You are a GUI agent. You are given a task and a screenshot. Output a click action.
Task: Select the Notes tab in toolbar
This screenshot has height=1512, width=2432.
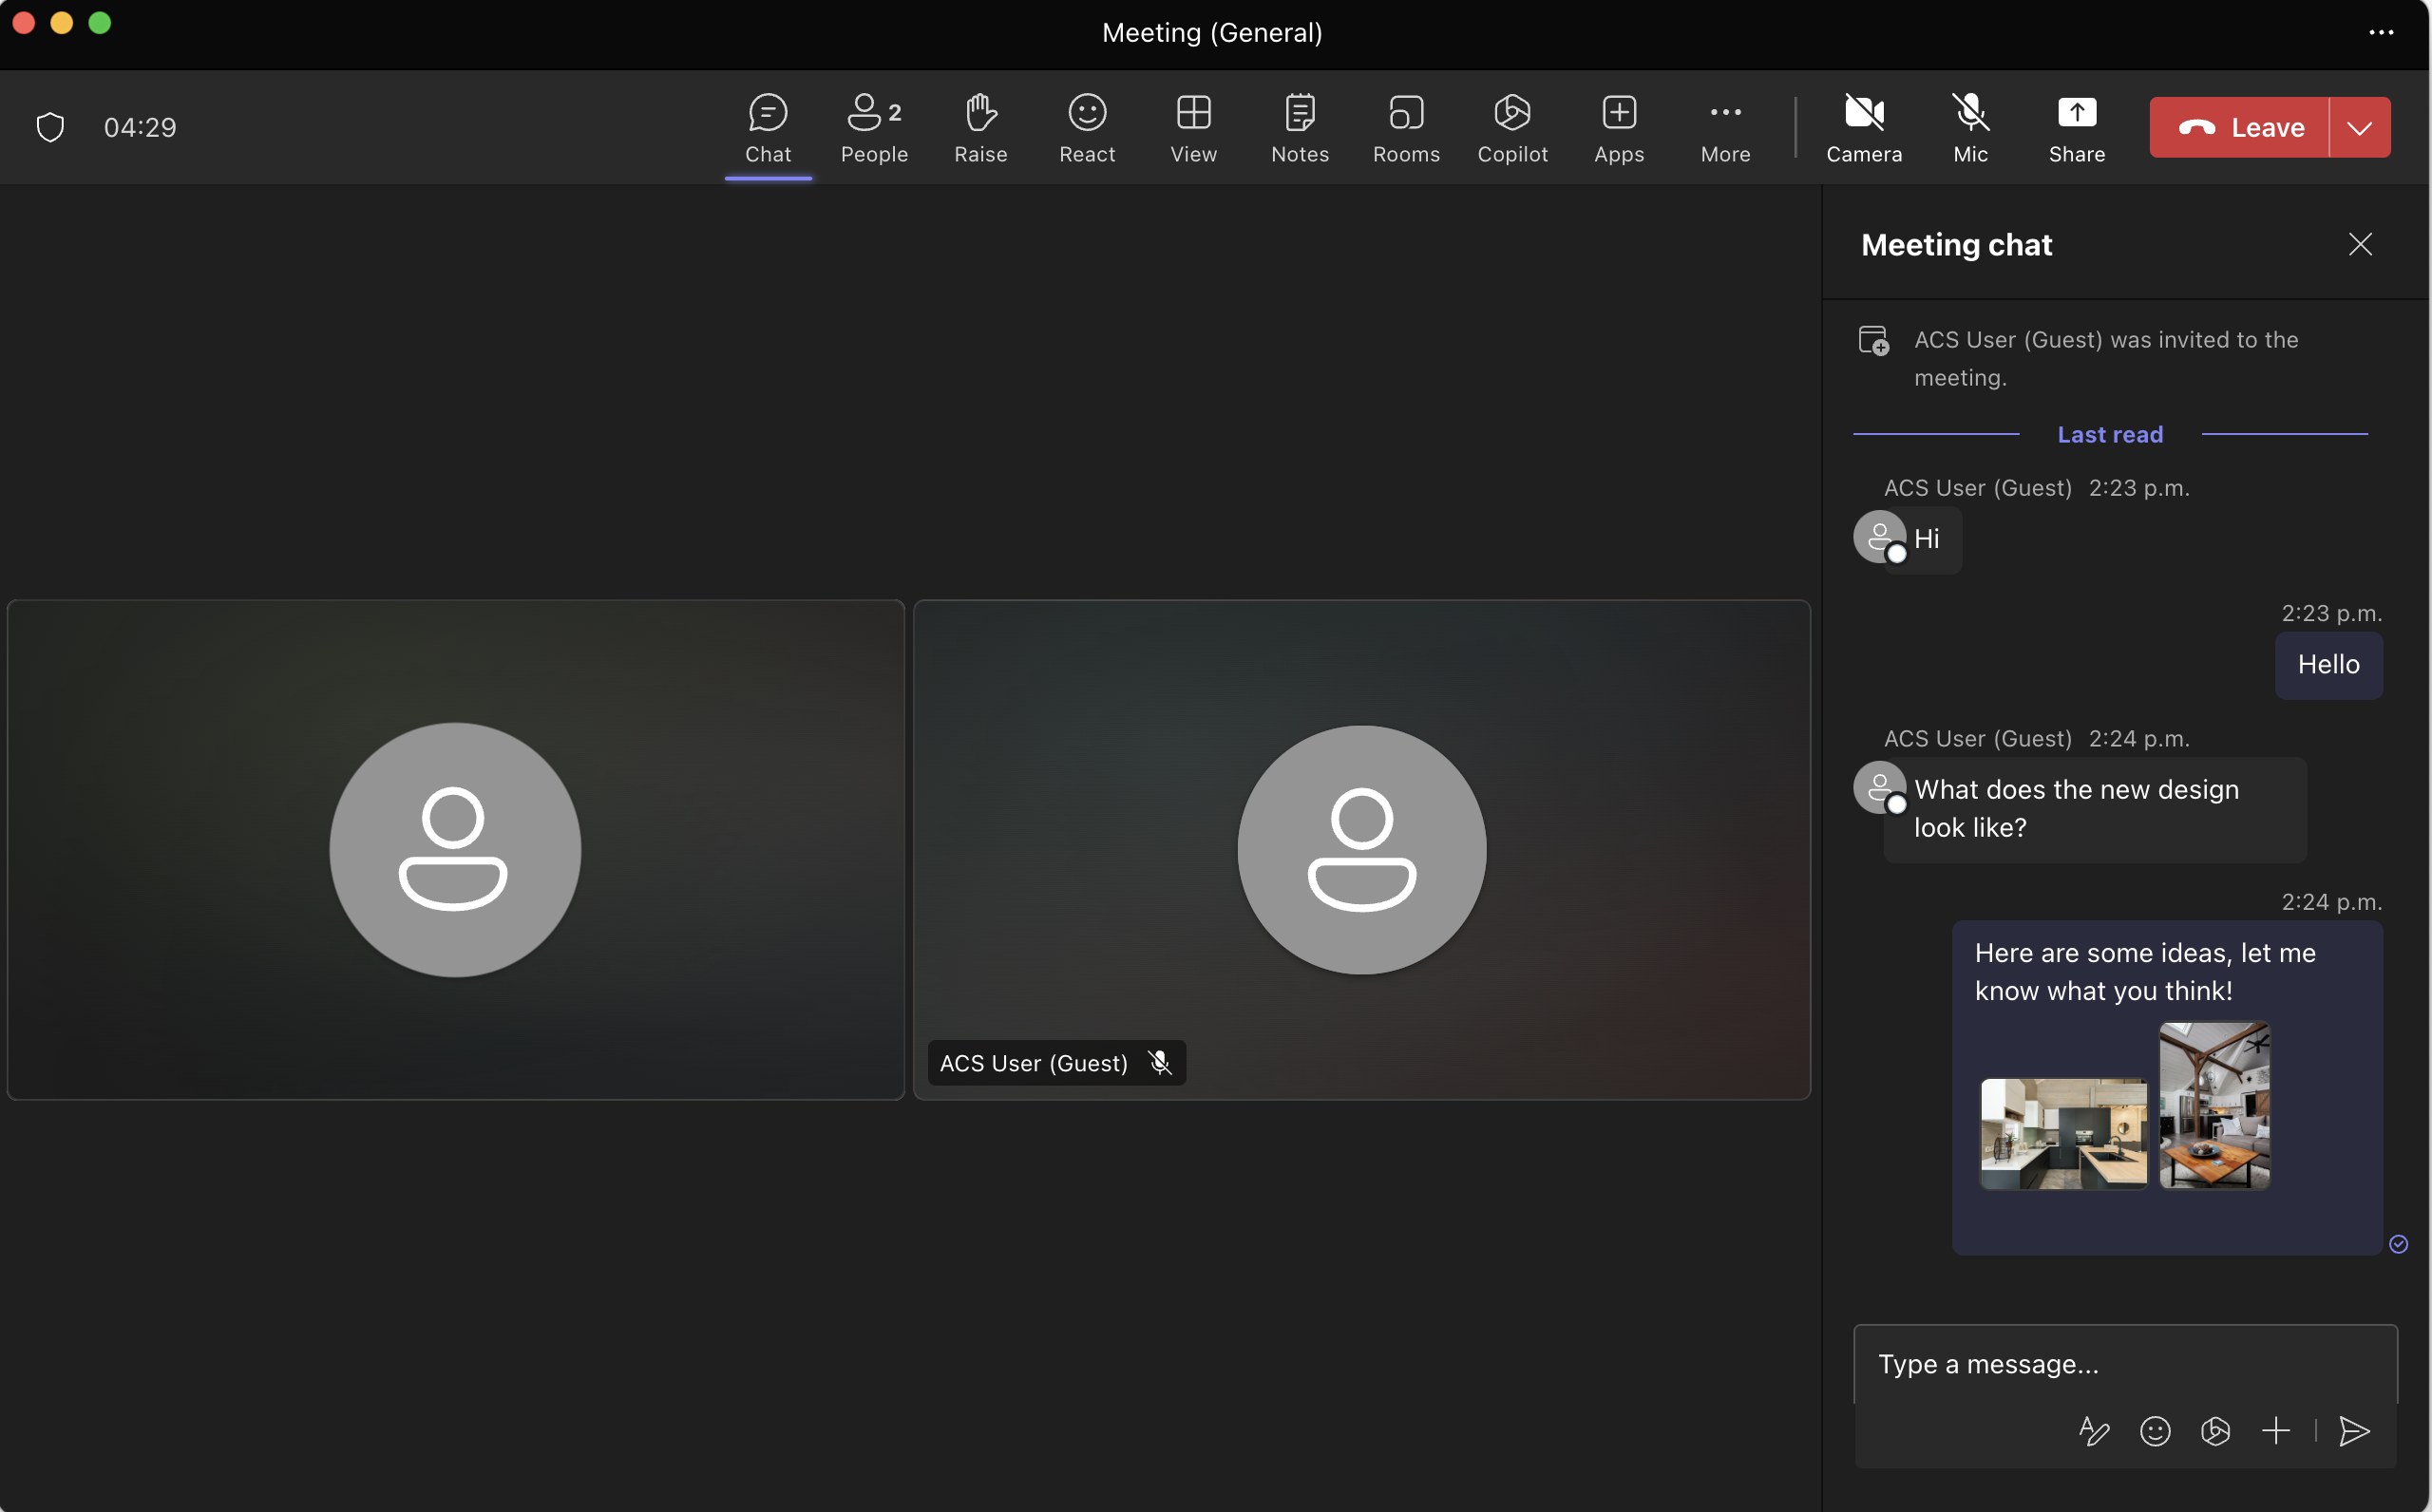click(x=1300, y=127)
